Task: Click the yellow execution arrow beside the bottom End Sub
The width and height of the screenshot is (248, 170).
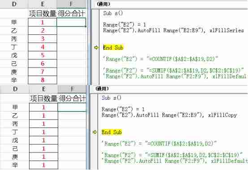Action: pos(95,132)
